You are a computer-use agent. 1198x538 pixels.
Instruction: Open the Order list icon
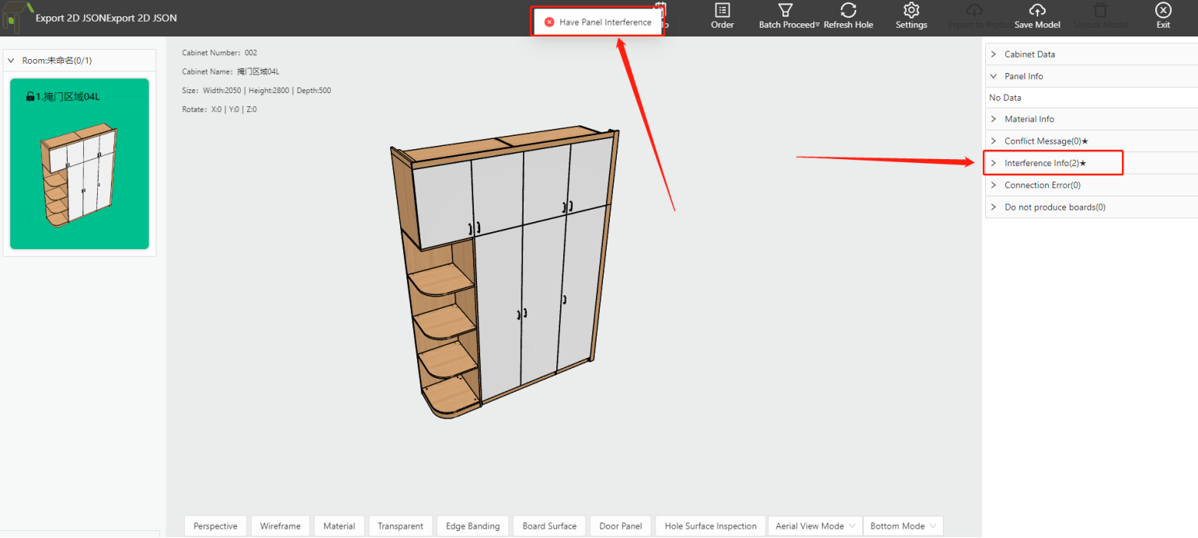[x=722, y=11]
